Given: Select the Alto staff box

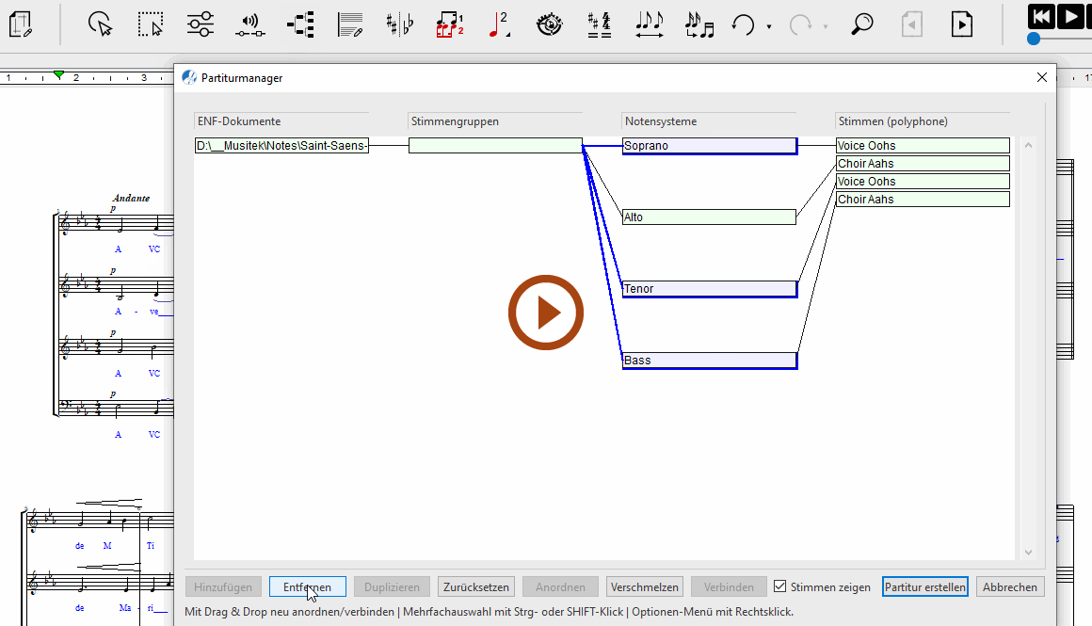Looking at the screenshot, I should click(x=709, y=217).
